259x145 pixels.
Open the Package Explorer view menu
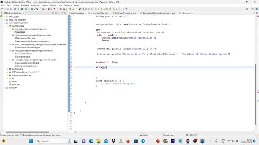(59, 13)
